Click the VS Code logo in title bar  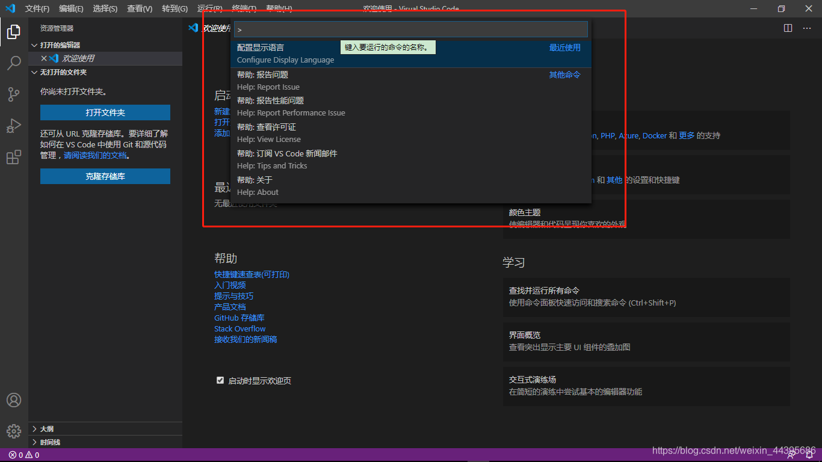[x=10, y=8]
